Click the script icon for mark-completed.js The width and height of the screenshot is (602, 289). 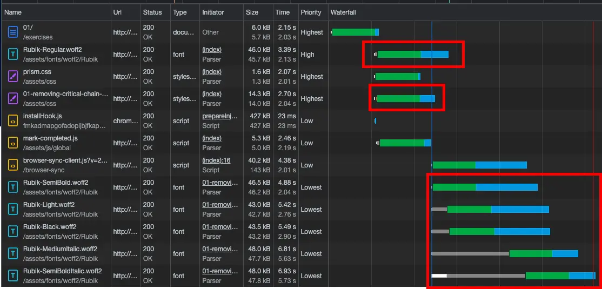[x=13, y=143]
